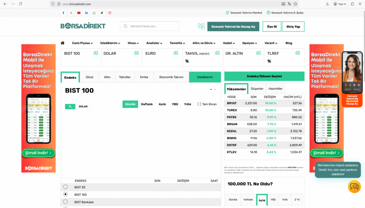Open the LinkedIn social icon
This screenshot has width=365, height=208.
click(x=87, y=13)
